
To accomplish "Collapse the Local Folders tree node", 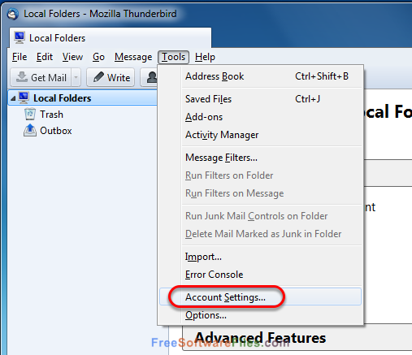I will (13, 98).
